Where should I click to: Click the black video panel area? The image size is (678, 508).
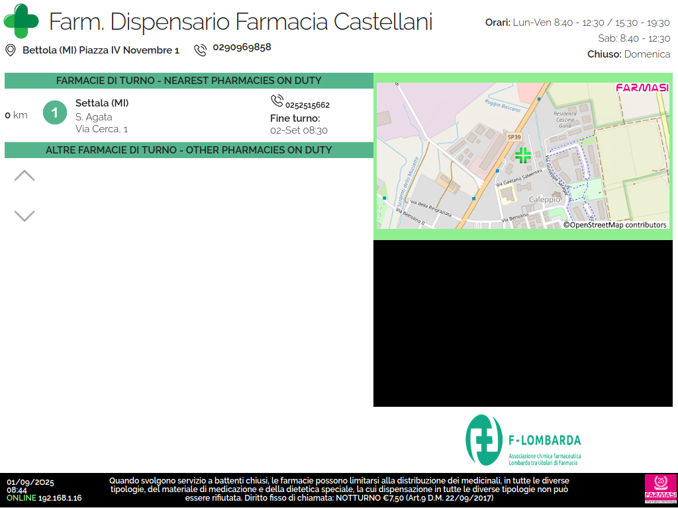pyautogui.click(x=525, y=323)
